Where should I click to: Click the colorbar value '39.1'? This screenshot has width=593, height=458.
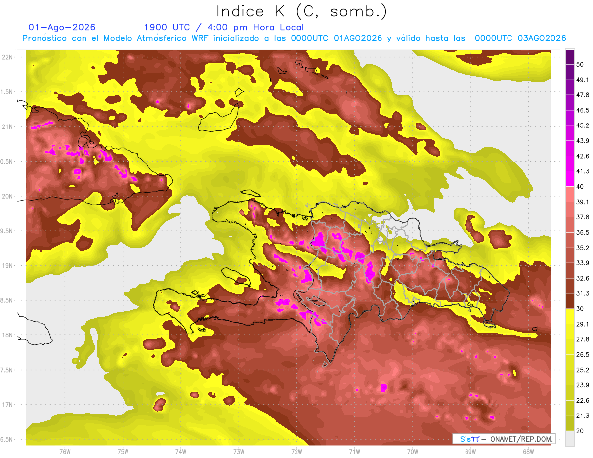point(582,202)
